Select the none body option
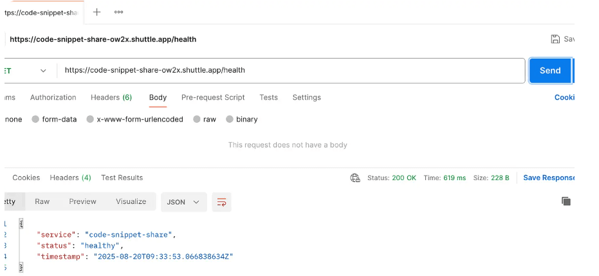Viewport: 599px width, 276px height. 13,119
